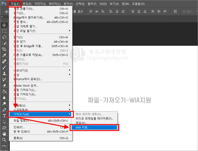Expand the 생성 submenu
The width and height of the screenshot is (198, 151).
[40, 75]
